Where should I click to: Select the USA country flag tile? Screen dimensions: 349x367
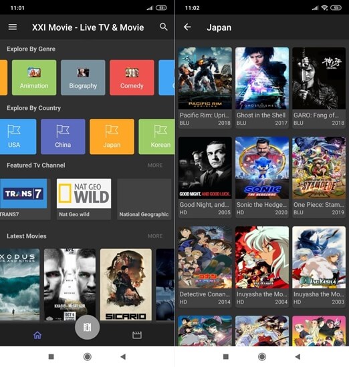(x=18, y=137)
